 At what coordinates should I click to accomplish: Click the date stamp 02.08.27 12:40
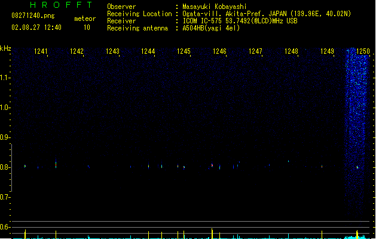click(36, 27)
